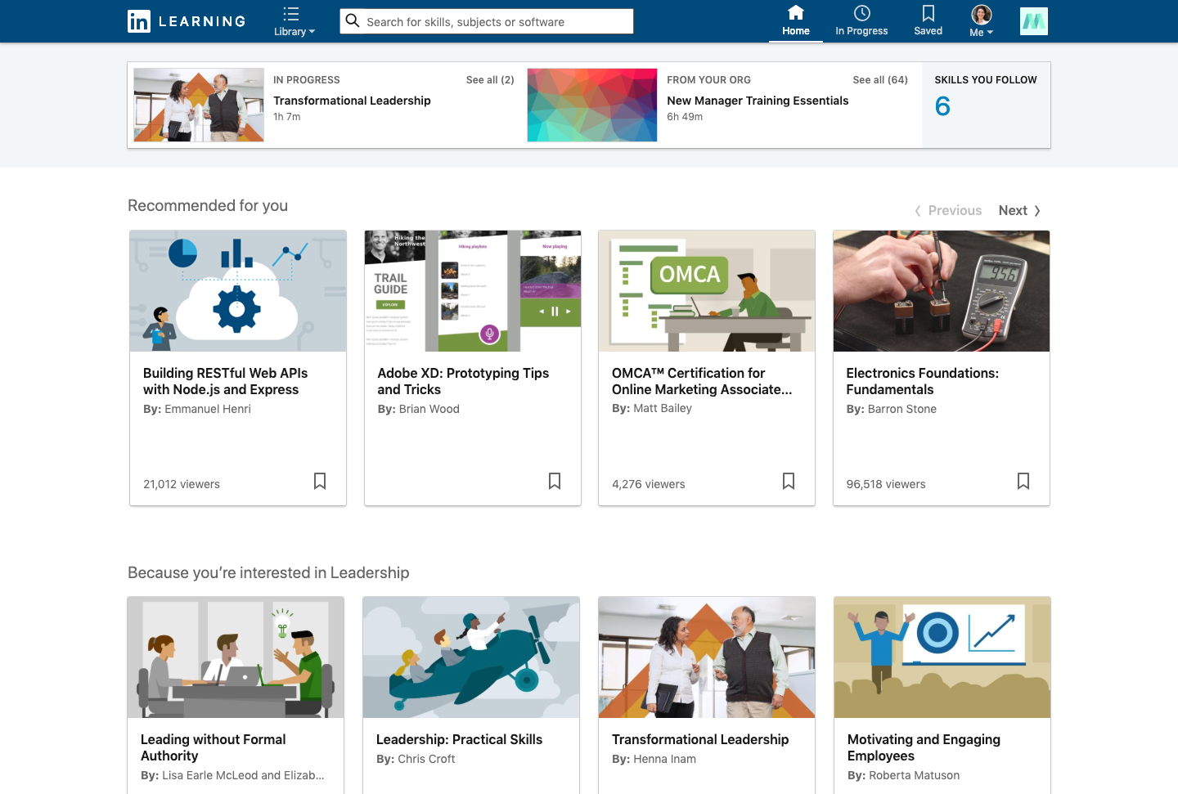Click See all (2) in progress
This screenshot has height=794, width=1178.
(x=490, y=80)
